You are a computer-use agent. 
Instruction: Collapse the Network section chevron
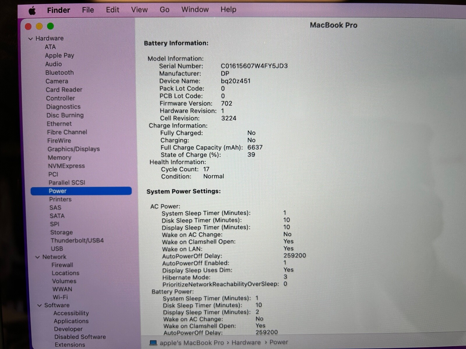(38, 257)
